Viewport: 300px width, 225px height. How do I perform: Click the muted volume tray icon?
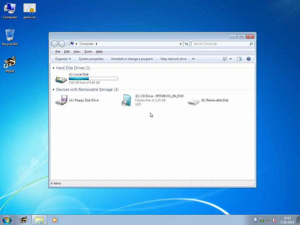[x=274, y=220]
